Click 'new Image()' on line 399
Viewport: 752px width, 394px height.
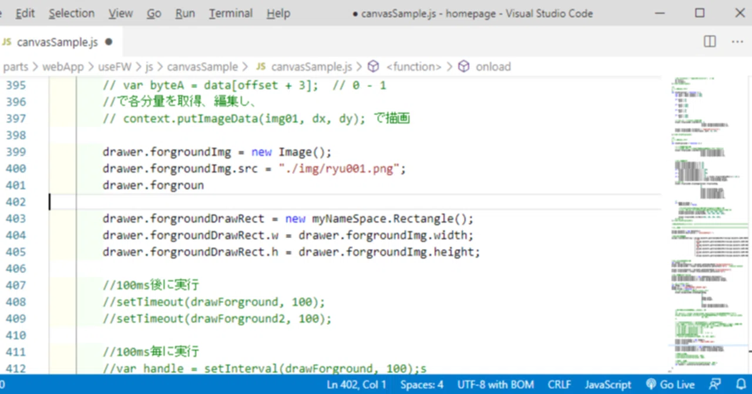click(288, 152)
